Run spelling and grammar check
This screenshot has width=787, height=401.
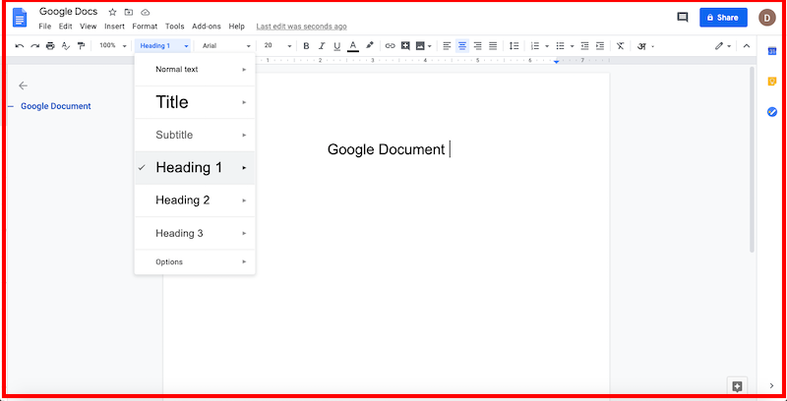(x=65, y=46)
